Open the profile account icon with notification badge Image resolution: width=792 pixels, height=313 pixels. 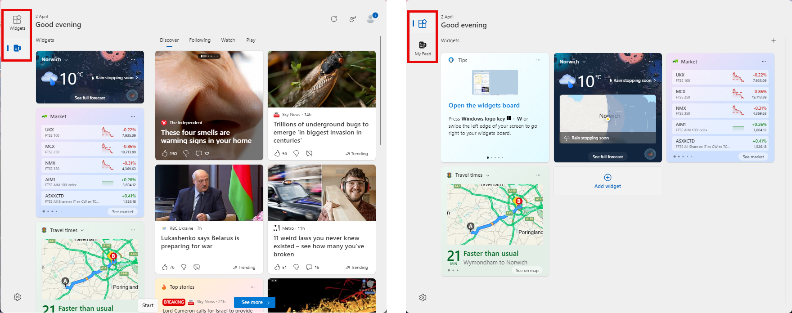tap(371, 18)
